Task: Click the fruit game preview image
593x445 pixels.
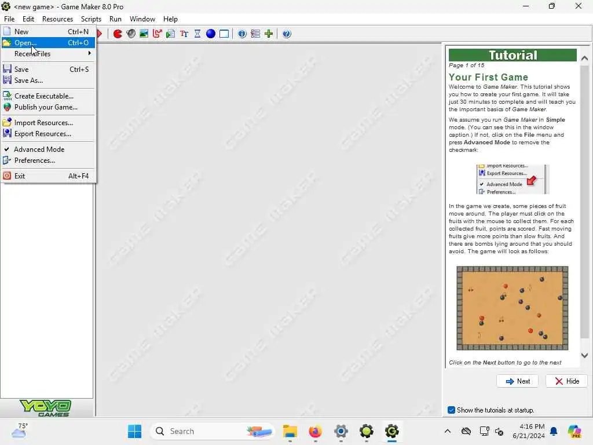Action: point(512,308)
